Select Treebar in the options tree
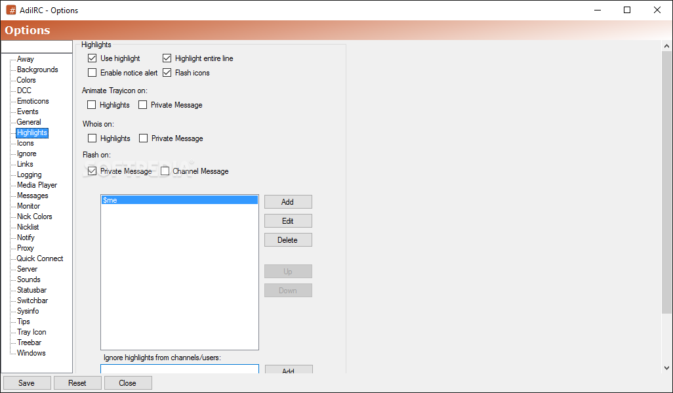This screenshot has width=673, height=393. (x=29, y=342)
